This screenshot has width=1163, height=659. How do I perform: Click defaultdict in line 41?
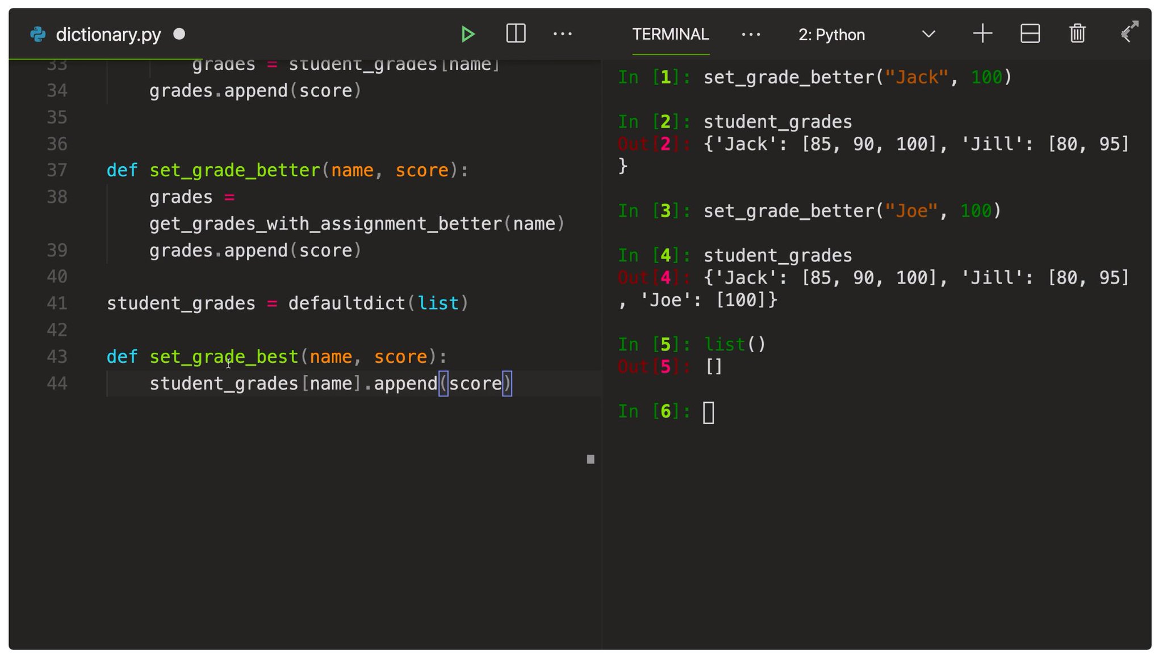(x=346, y=303)
